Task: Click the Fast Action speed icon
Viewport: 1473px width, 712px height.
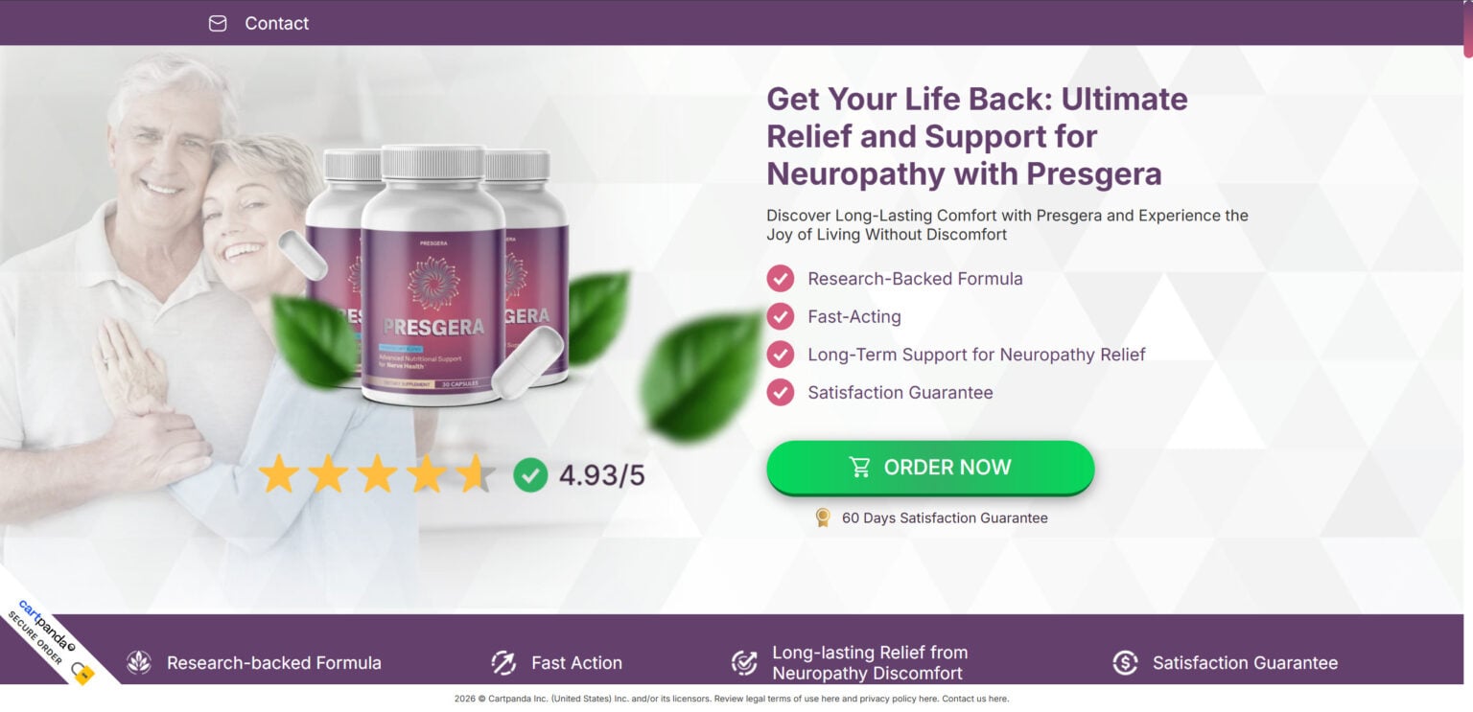Action: click(503, 662)
